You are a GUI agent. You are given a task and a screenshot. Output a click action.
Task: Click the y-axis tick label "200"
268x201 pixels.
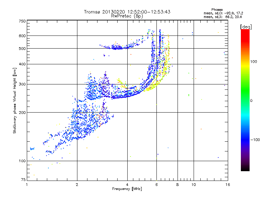pos(22,113)
